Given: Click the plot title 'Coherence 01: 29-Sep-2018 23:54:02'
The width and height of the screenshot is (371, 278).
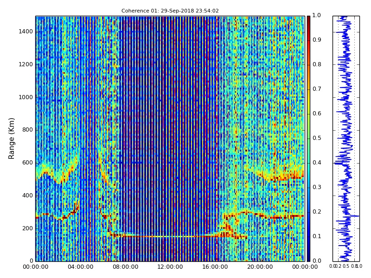Looking at the screenshot, I should (170, 11).
